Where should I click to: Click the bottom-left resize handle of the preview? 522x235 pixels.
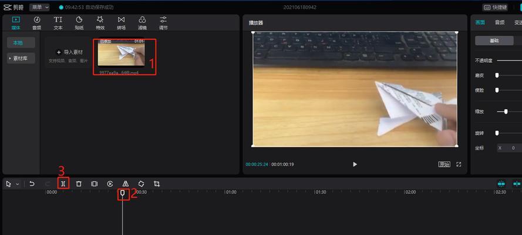coord(253,146)
